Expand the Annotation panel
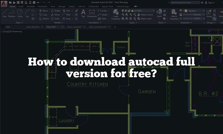This screenshot has height=134, width=223. click(95, 23)
